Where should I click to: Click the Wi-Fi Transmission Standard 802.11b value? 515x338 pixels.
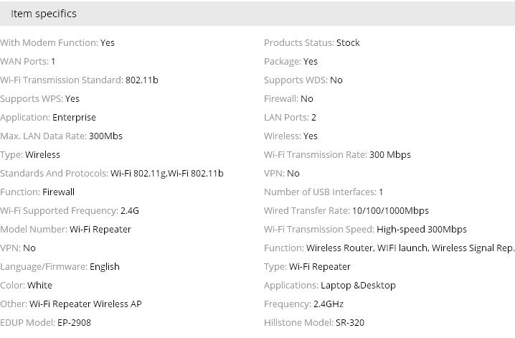point(141,80)
